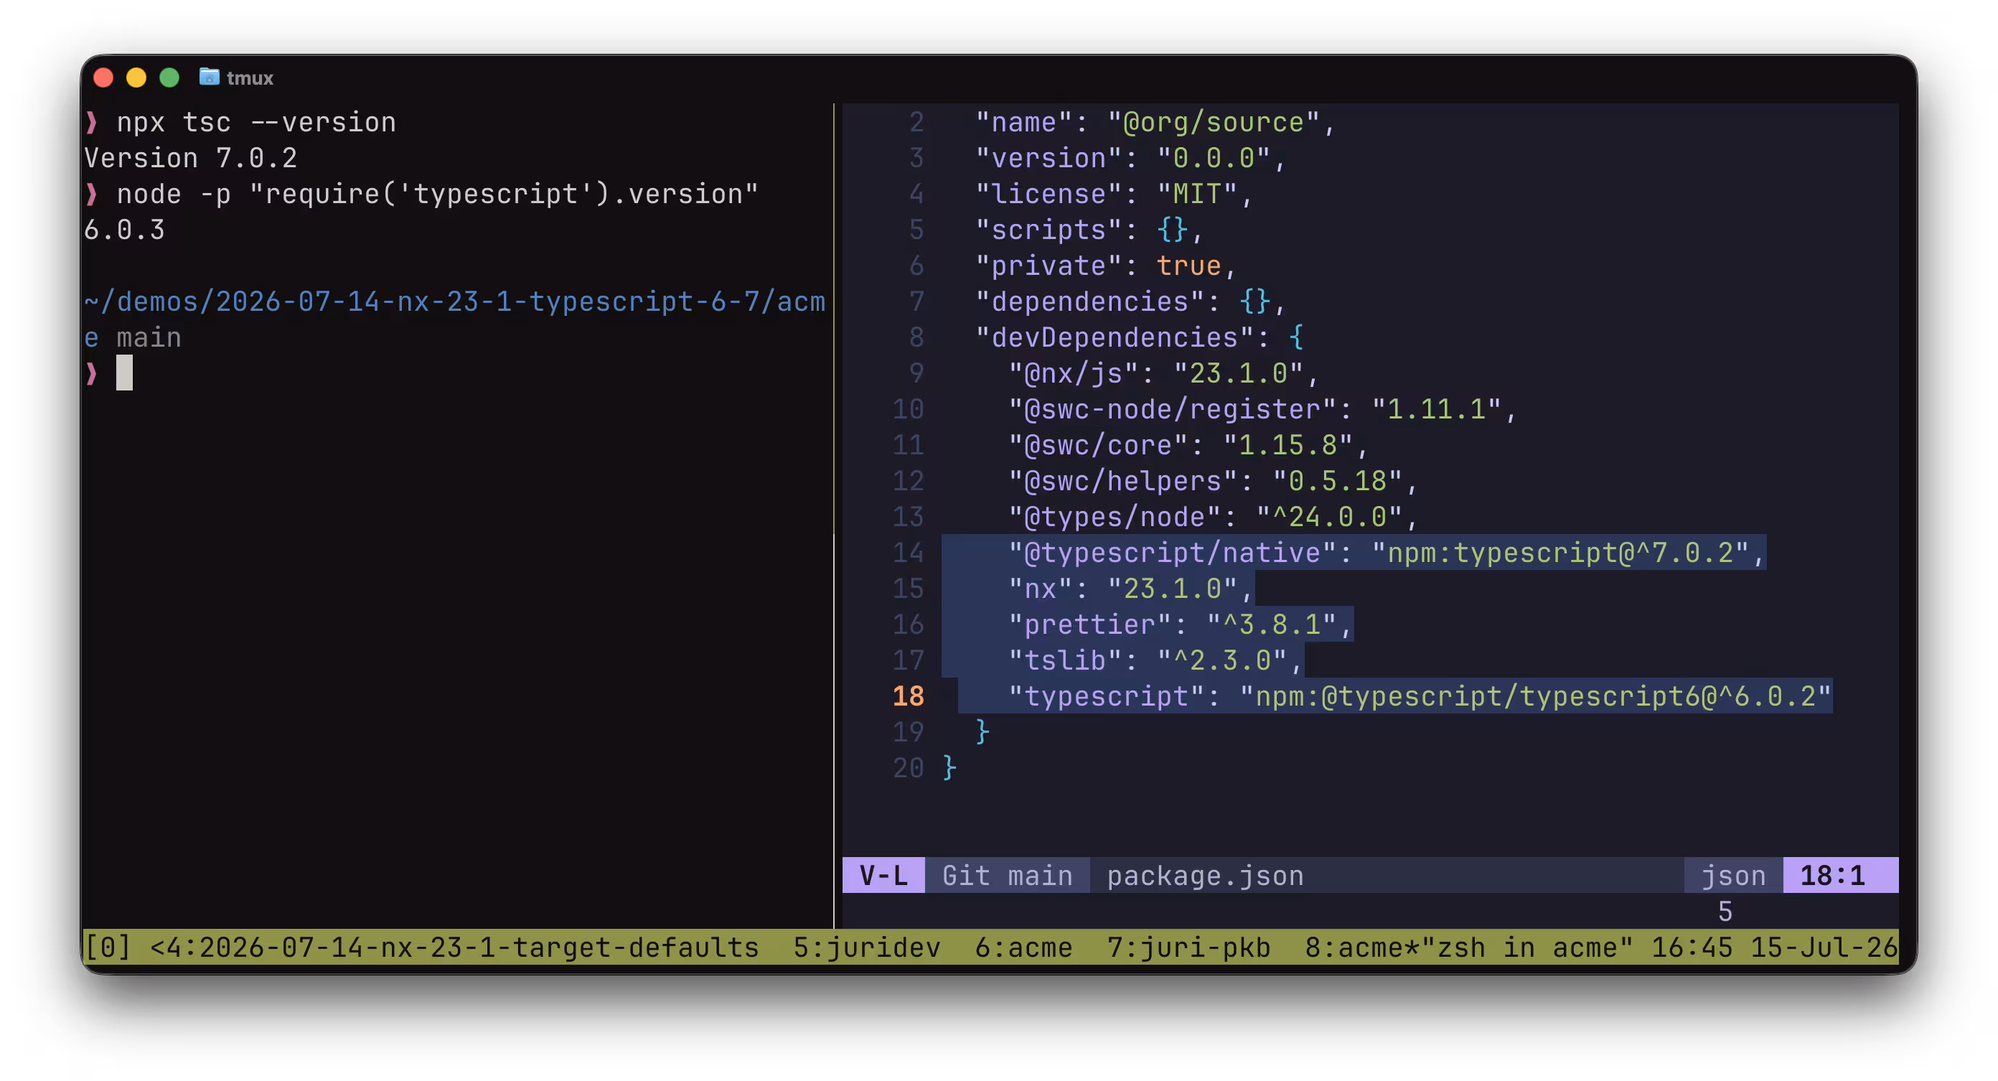Image resolution: width=1998 pixels, height=1081 pixels.
Task: Click the 'main' git branch in shell prompt
Action: pos(149,337)
